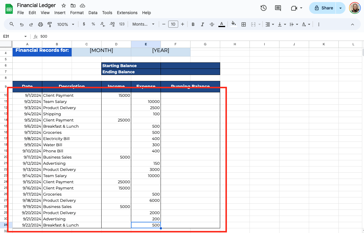The image size is (364, 233).
Task: Click the insert comment icon
Action: (x=278, y=8)
